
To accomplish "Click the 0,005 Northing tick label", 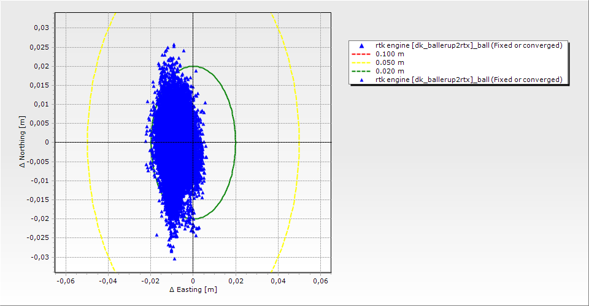I will [40, 123].
